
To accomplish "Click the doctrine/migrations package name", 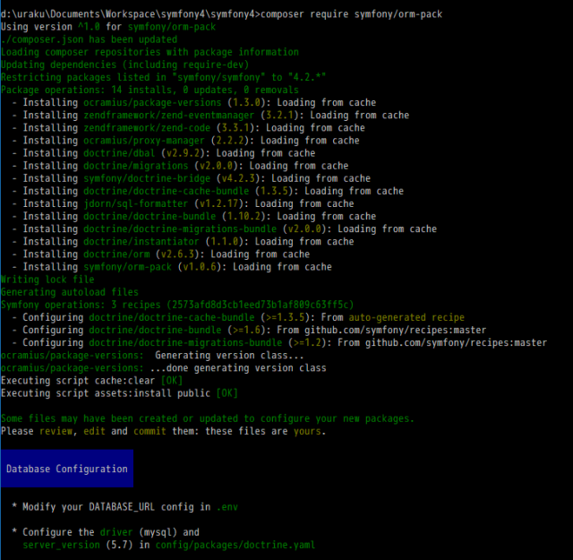I will [x=139, y=166].
